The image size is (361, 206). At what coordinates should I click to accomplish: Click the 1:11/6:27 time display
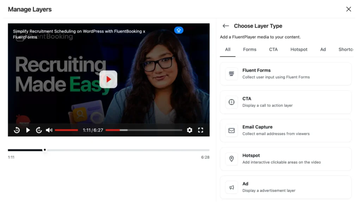coord(93,130)
